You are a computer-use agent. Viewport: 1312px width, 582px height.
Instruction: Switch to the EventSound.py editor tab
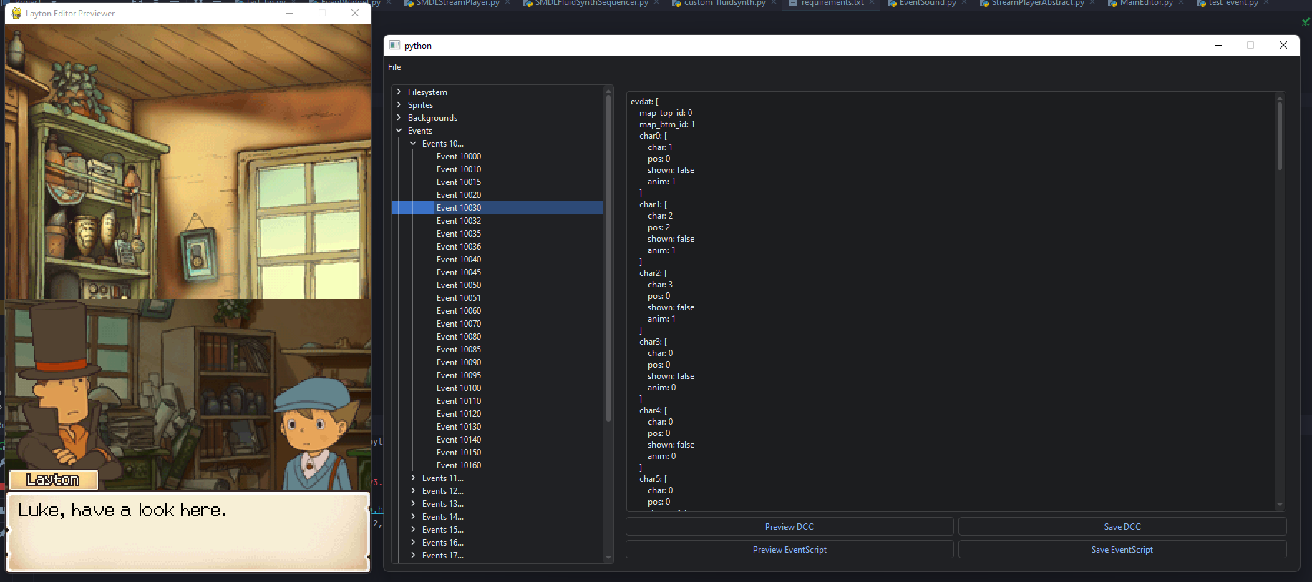coord(927,4)
